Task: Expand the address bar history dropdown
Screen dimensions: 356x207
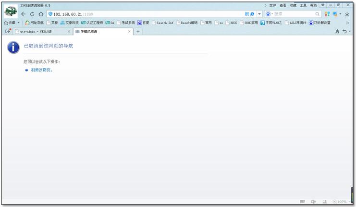Action: (x=258, y=14)
